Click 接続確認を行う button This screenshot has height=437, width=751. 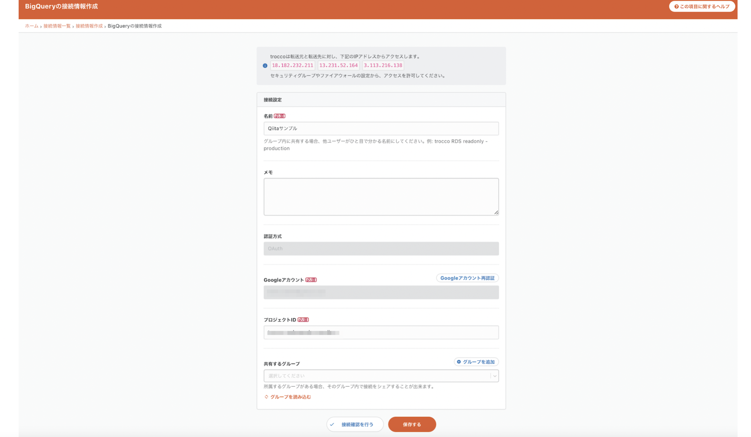click(355, 424)
